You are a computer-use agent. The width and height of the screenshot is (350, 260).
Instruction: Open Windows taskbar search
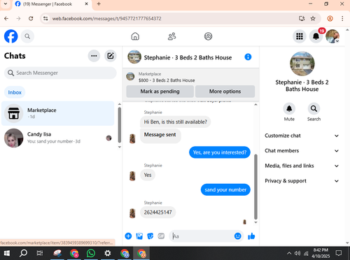pyautogui.click(x=23, y=253)
